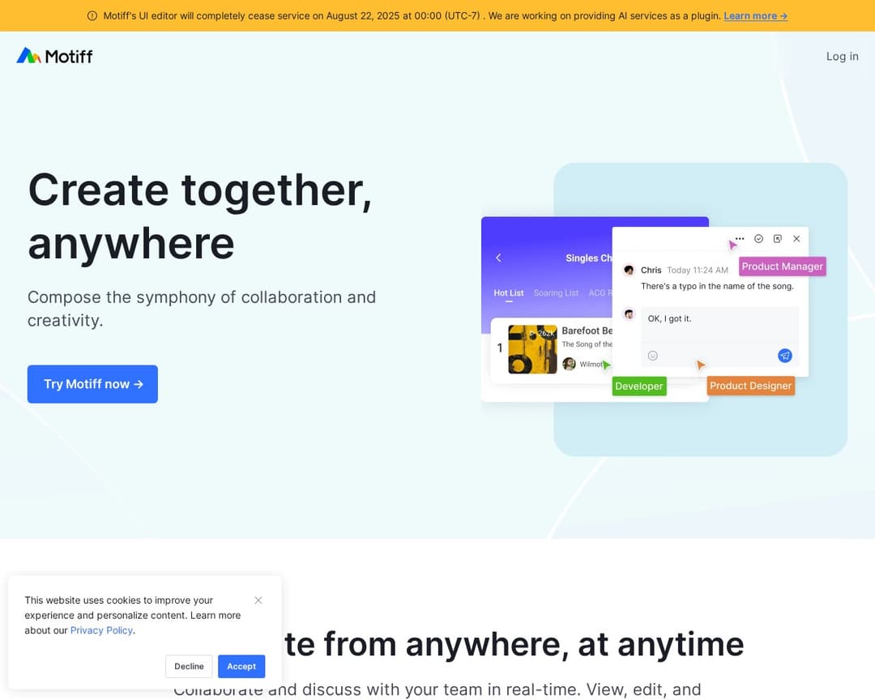Image resolution: width=875 pixels, height=700 pixels.
Task: Close the cookie notice with the X icon
Action: [x=258, y=600]
